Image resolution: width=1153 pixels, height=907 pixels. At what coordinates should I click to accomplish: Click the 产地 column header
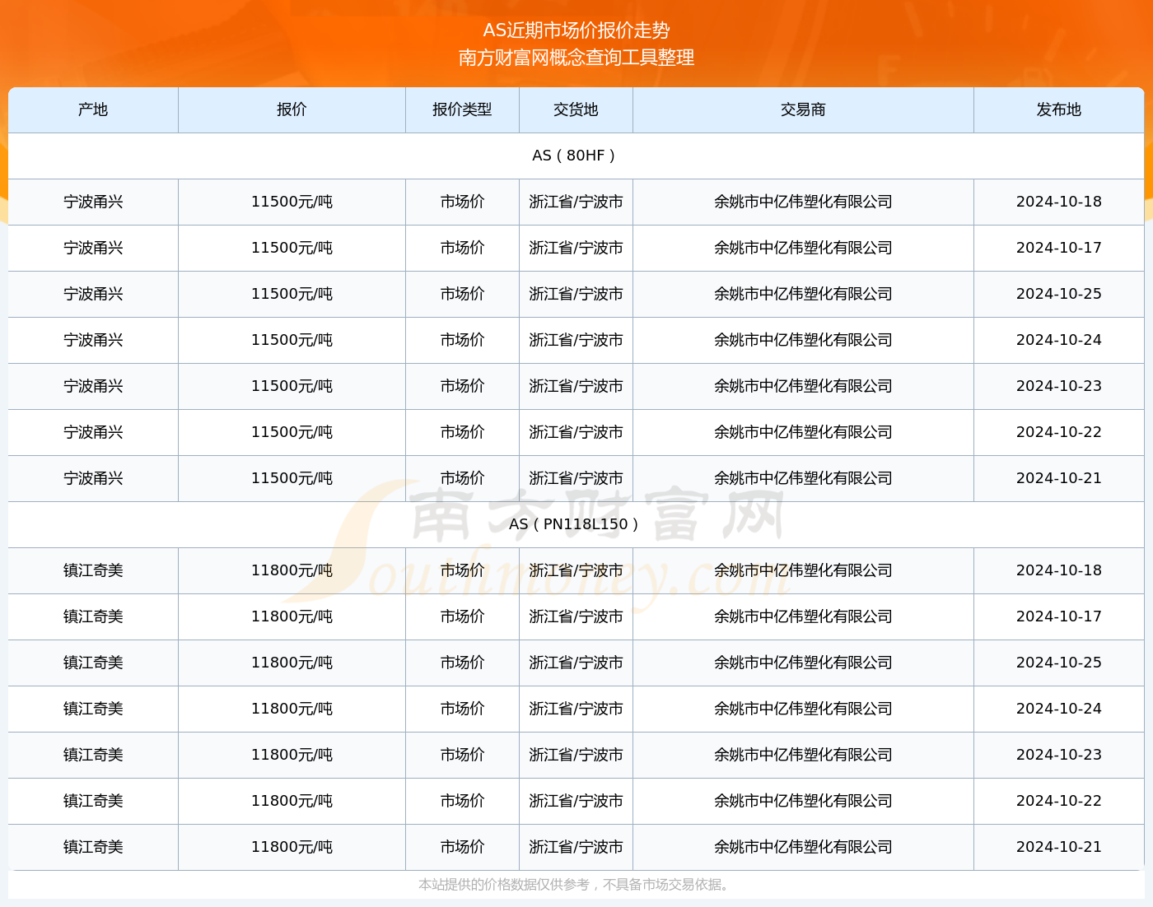93,109
